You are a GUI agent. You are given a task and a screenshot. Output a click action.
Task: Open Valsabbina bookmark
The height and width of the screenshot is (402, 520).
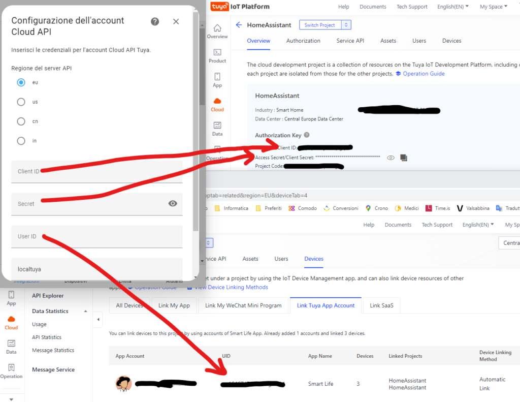(473, 208)
